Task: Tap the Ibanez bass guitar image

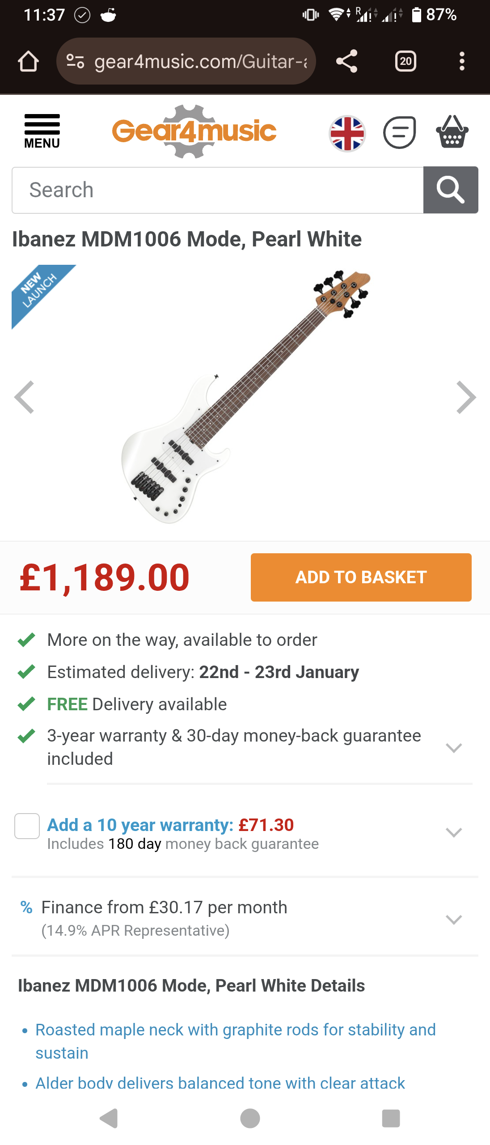Action: tap(245, 397)
